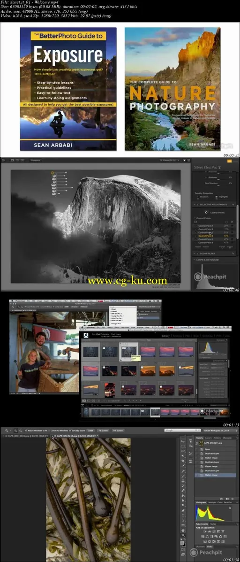Click the Control Points add button
The height and width of the screenshot is (562, 240).
[x=206, y=213]
